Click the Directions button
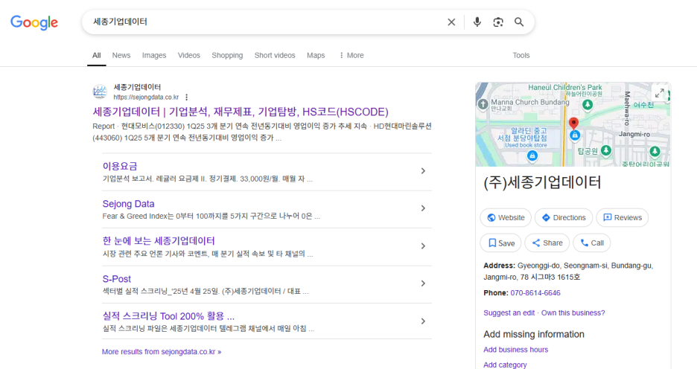This screenshot has height=369, width=697. coord(564,217)
